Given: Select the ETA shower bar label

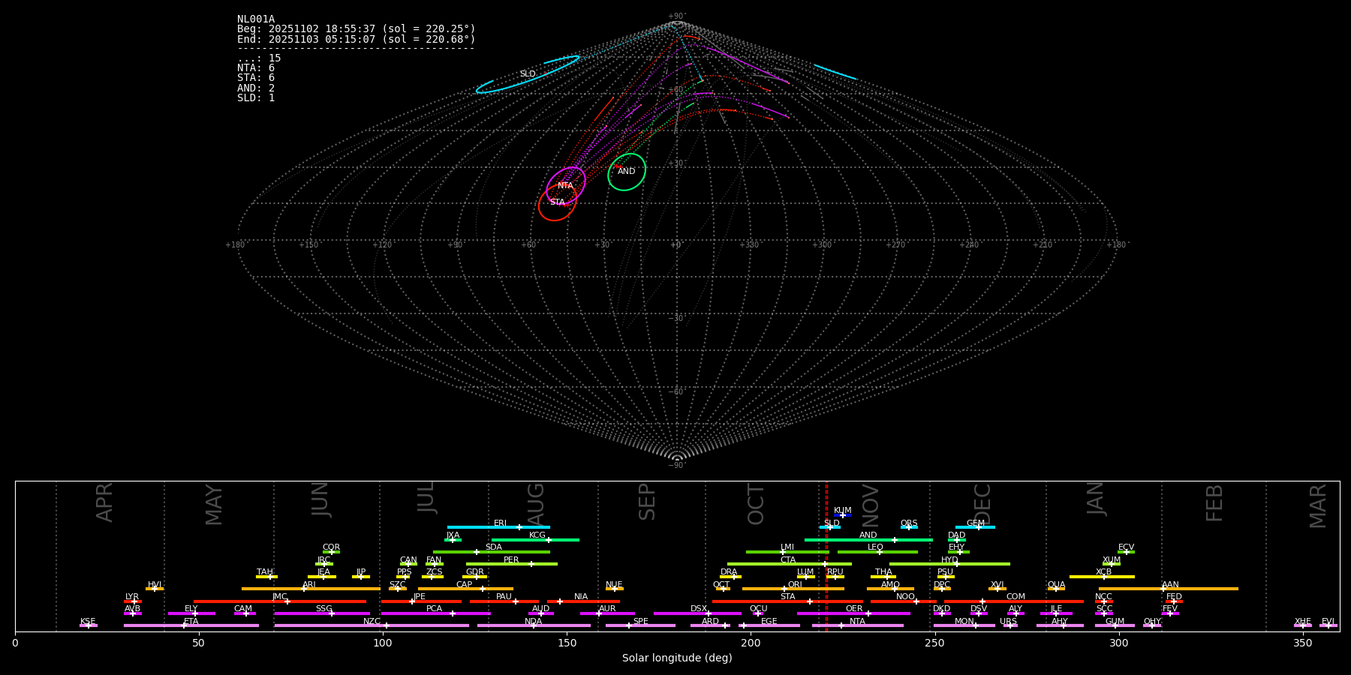Looking at the screenshot, I should pos(191,622).
